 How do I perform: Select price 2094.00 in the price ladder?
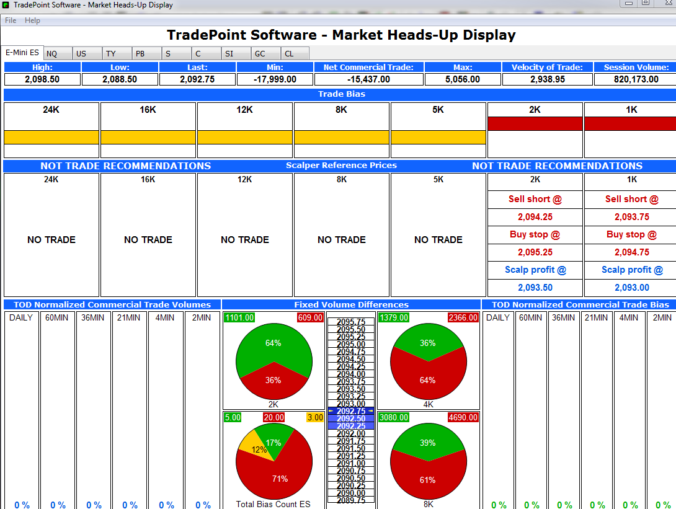351,374
